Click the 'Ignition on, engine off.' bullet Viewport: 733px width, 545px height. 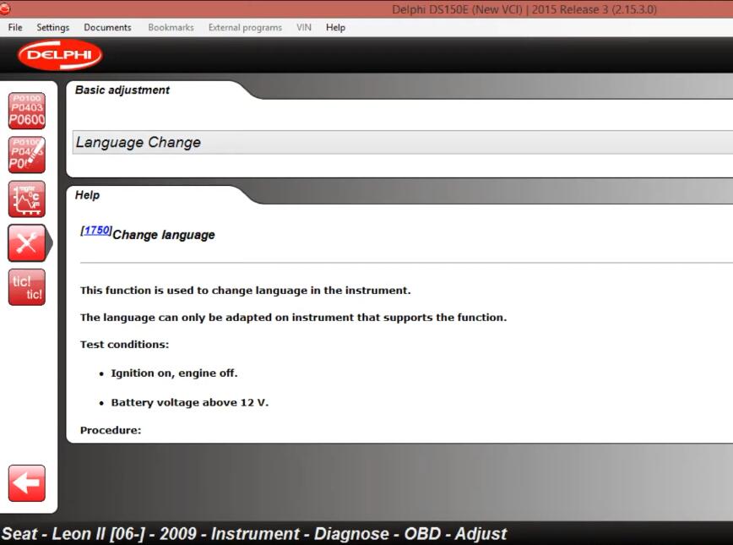click(174, 373)
